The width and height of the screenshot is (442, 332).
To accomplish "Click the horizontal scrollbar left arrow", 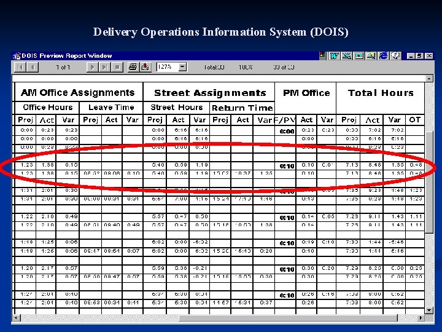I will click(x=17, y=318).
